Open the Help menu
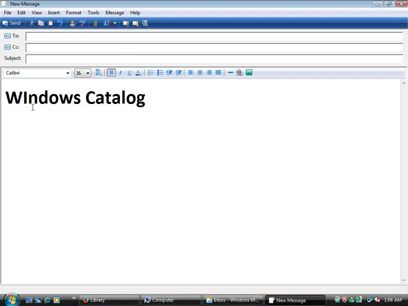The height and width of the screenshot is (306, 408). point(135,13)
